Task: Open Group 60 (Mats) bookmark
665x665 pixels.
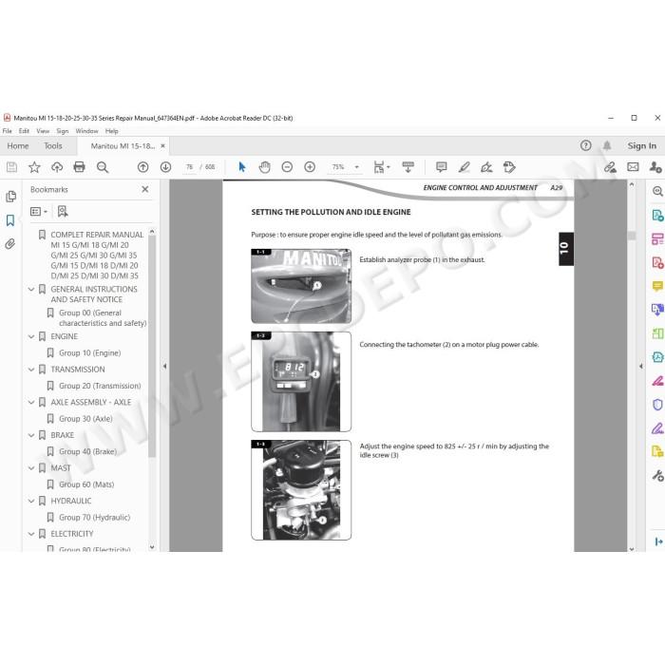Action: [86, 484]
